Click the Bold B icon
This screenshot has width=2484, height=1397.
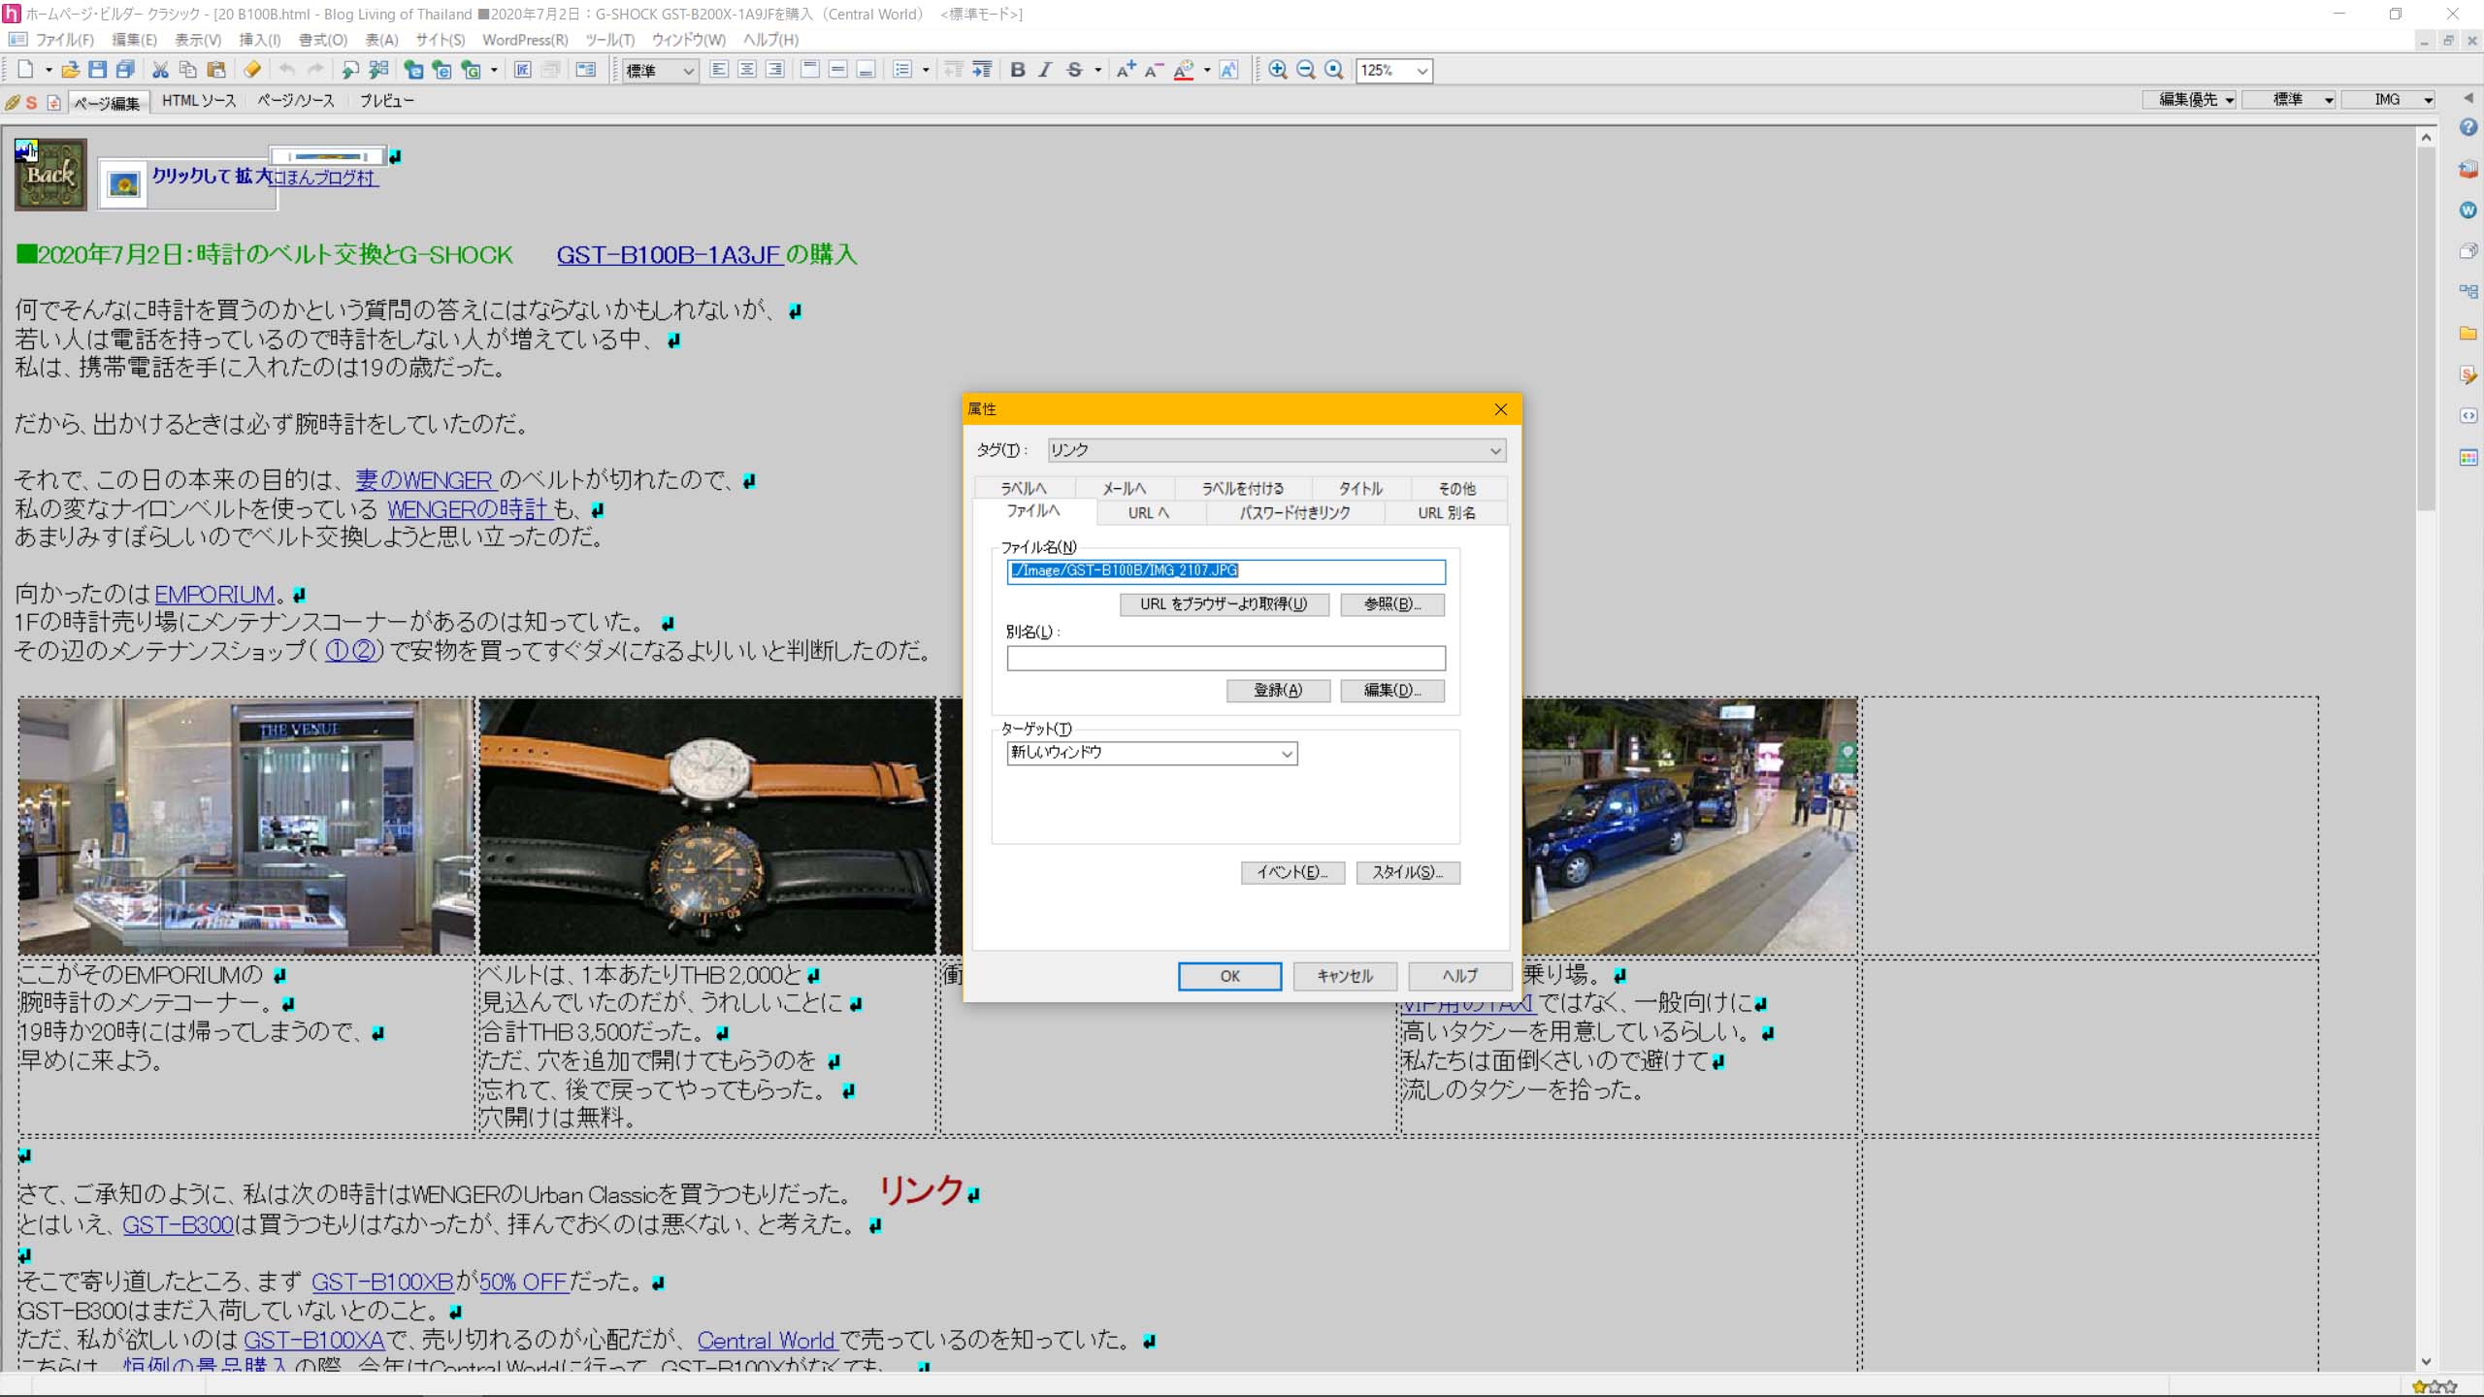coord(1017,70)
